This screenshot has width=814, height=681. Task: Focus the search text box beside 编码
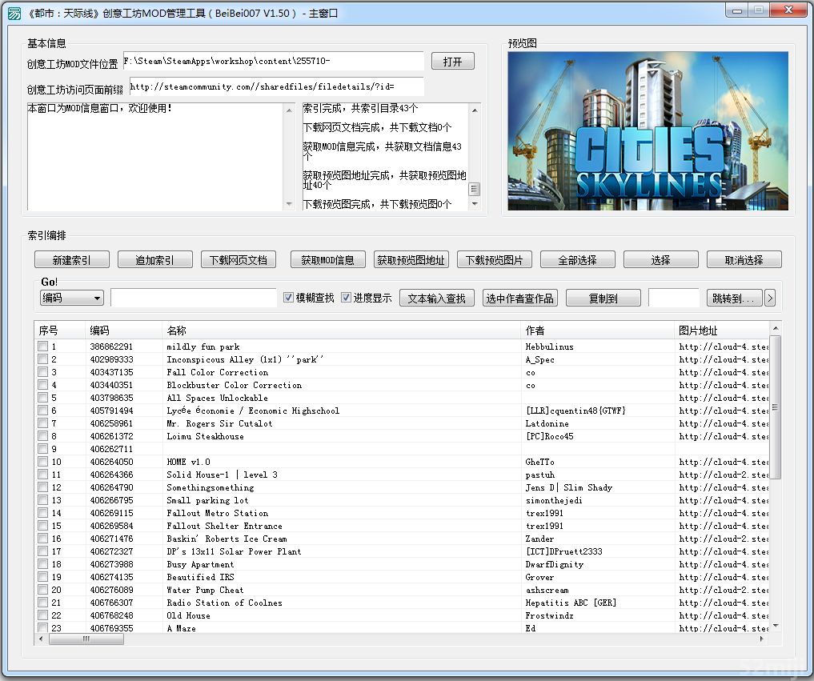pyautogui.click(x=193, y=298)
